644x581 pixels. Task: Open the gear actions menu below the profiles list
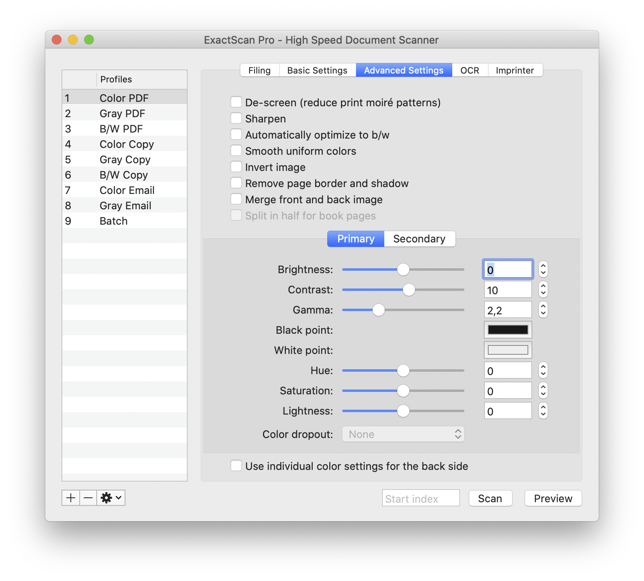tap(111, 498)
